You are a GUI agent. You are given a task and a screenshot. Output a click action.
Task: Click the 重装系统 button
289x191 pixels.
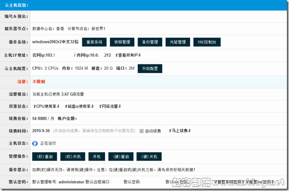click(x=94, y=42)
